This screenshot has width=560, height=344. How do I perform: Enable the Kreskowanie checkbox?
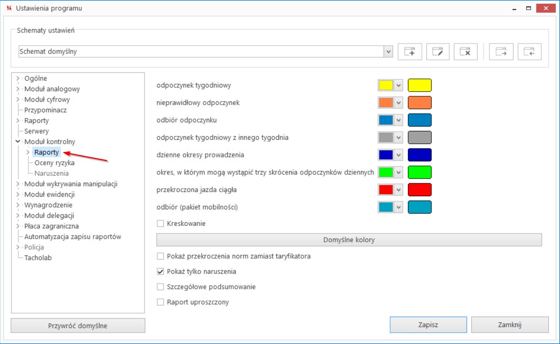pos(160,223)
